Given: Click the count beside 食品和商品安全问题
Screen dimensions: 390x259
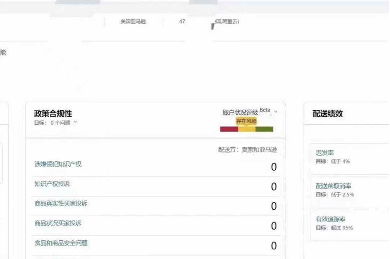Looking at the screenshot, I should coord(273,246).
